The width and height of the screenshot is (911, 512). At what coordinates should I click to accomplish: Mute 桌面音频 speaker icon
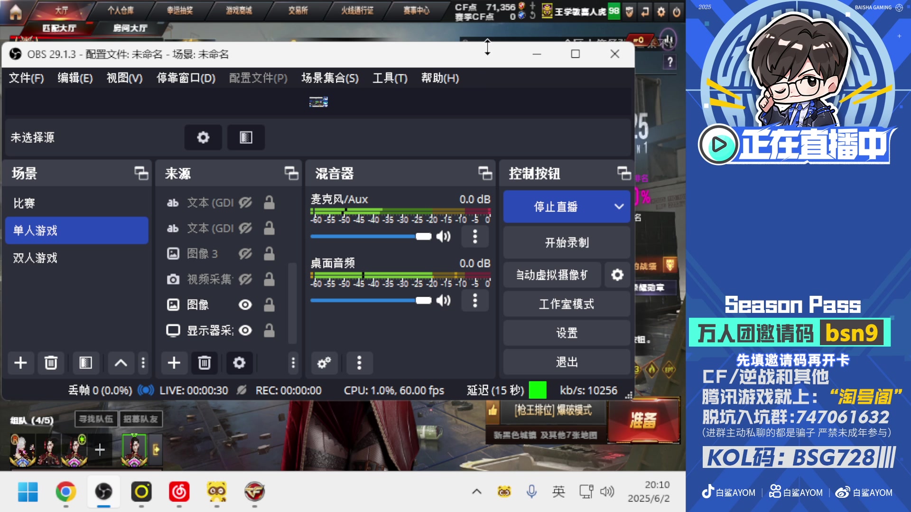point(444,300)
